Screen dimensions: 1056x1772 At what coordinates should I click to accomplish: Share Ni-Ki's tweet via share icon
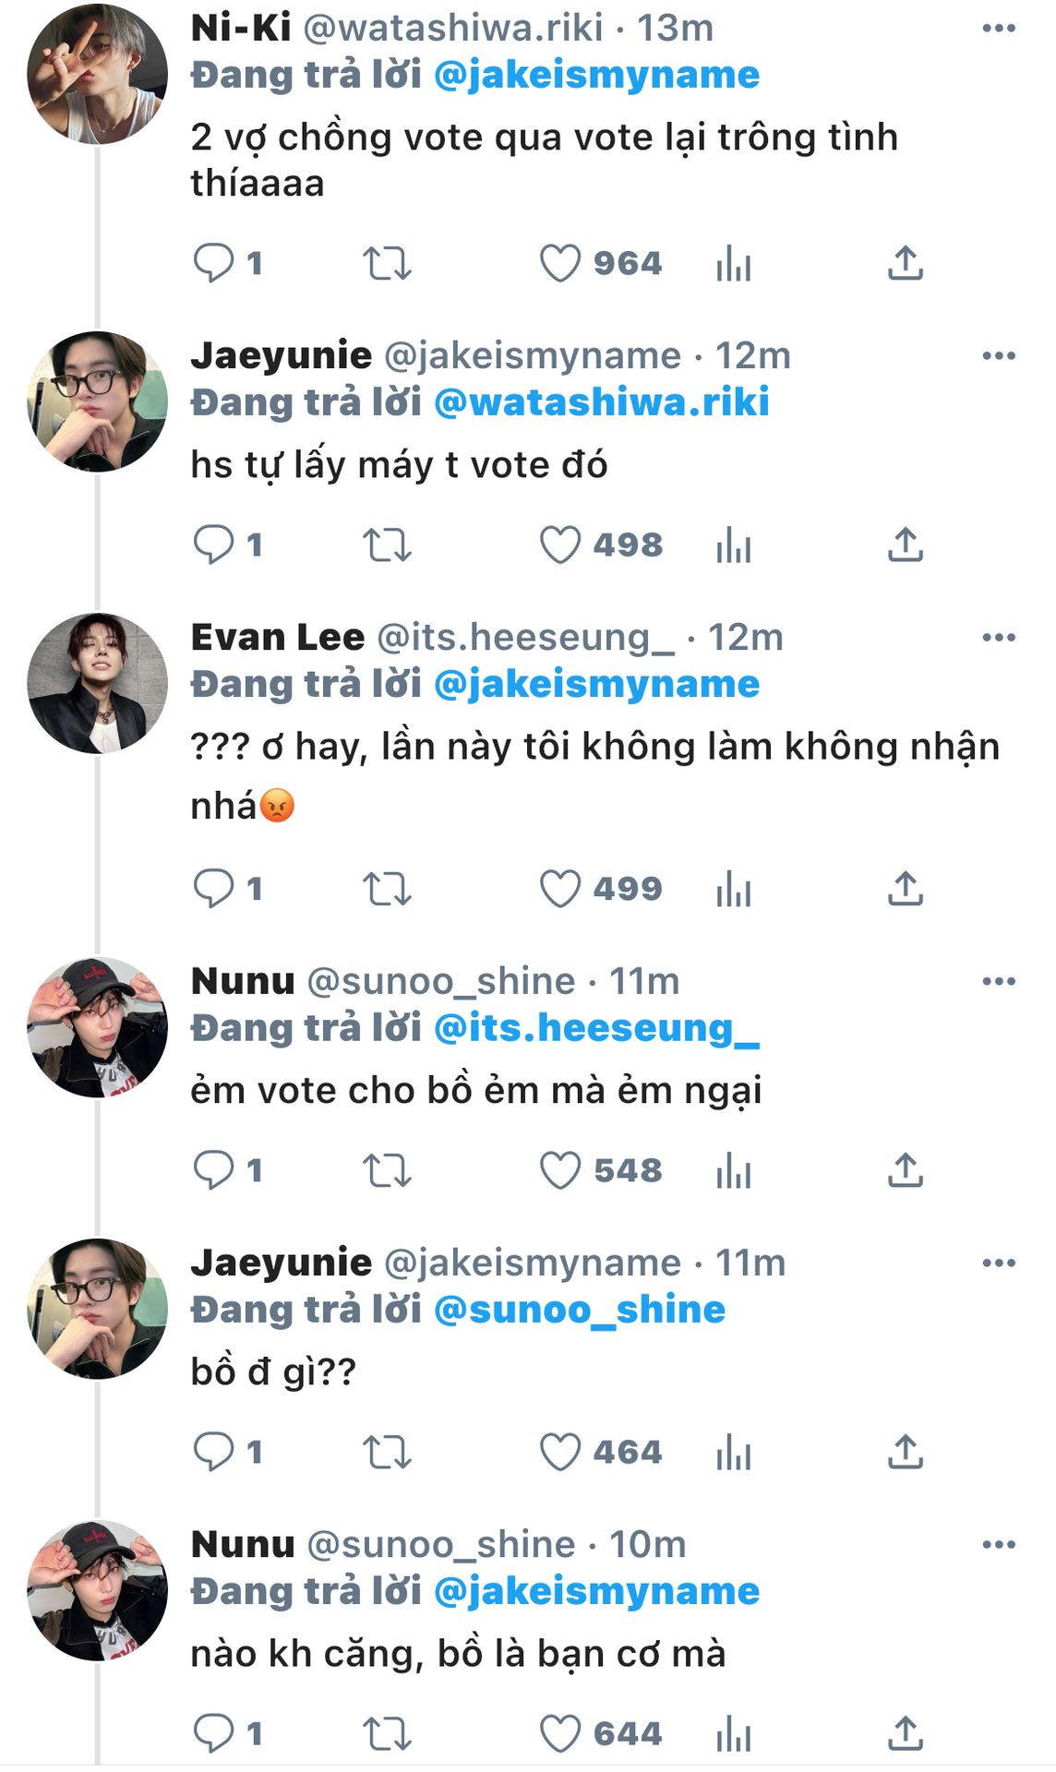click(905, 264)
